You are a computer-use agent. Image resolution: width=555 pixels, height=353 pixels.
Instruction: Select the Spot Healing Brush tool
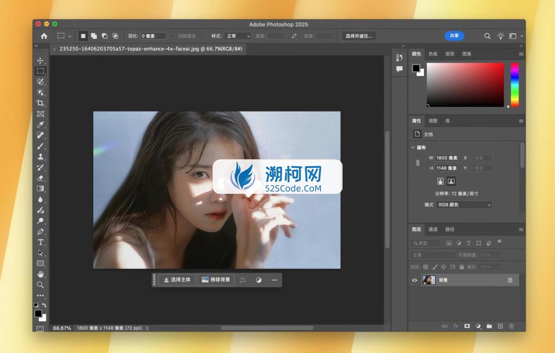click(40, 135)
